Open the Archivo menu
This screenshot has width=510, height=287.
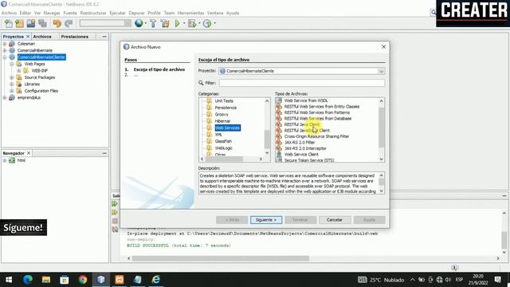click(9, 13)
